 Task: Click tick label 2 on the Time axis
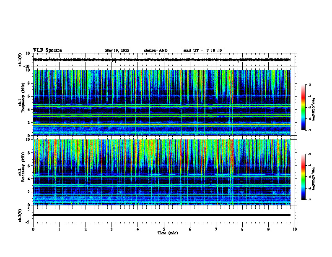point(86,229)
